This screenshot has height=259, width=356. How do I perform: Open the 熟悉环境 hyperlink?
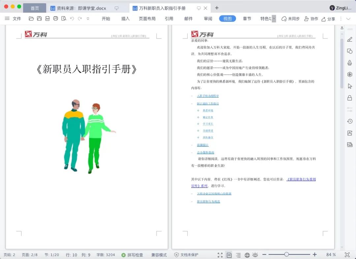[x=208, y=110]
